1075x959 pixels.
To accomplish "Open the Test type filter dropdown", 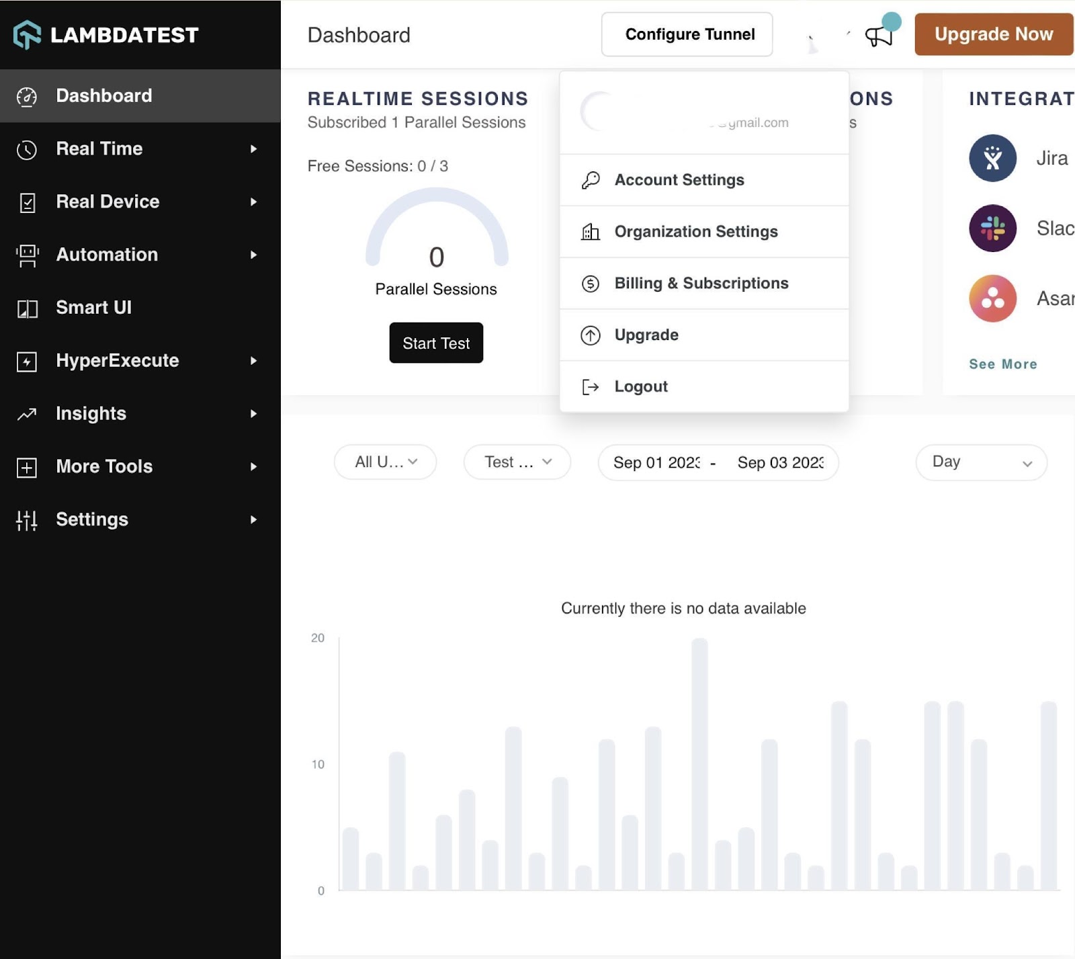I will 517,462.
